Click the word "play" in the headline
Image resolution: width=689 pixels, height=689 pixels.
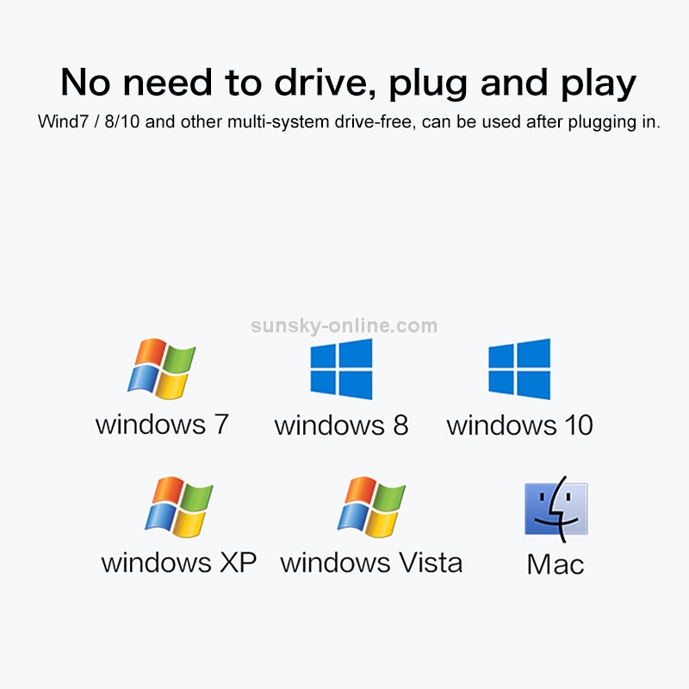coord(599,84)
